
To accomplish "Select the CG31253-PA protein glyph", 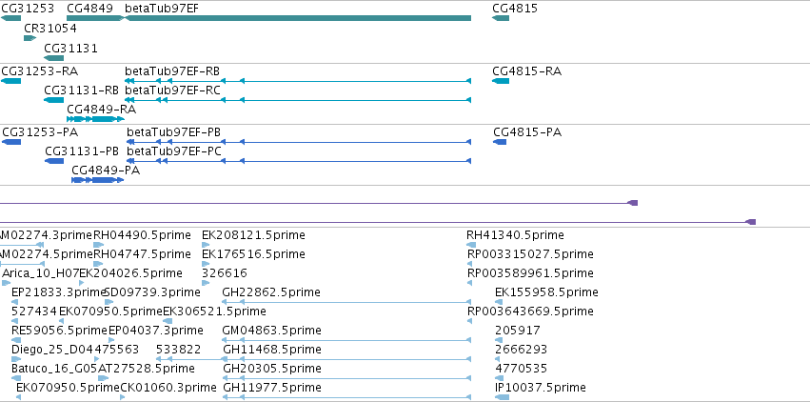I will [11, 142].
